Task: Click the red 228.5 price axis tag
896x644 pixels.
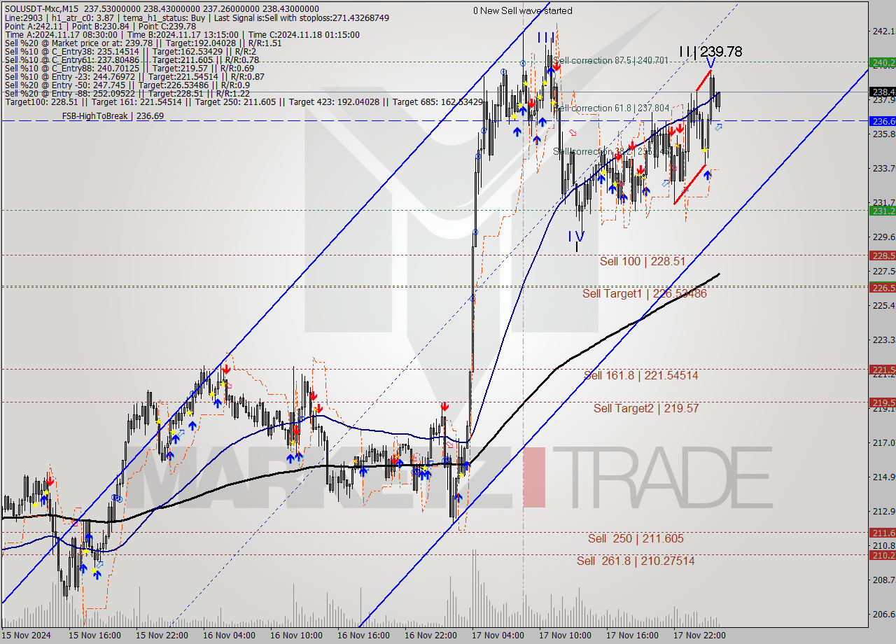Action: [x=883, y=255]
